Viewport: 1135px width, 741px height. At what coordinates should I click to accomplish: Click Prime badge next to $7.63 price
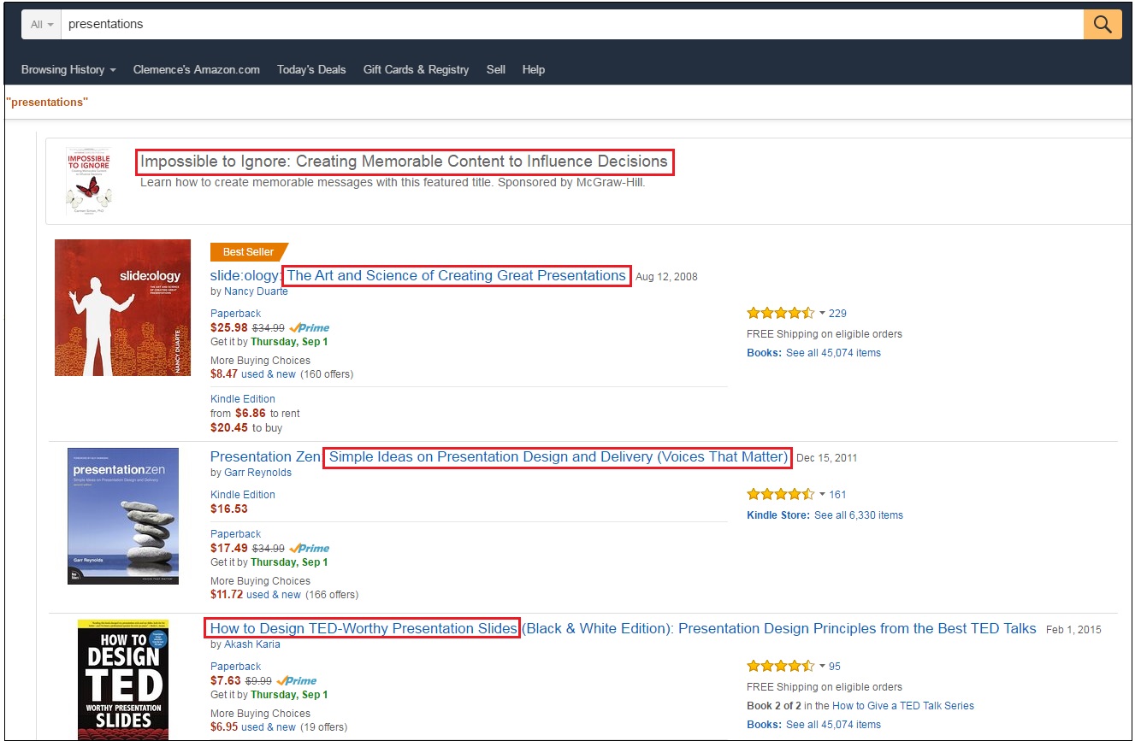(x=296, y=680)
